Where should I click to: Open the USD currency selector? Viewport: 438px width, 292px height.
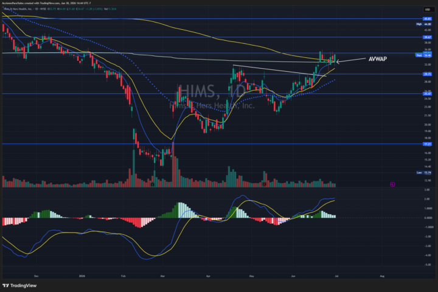point(428,10)
